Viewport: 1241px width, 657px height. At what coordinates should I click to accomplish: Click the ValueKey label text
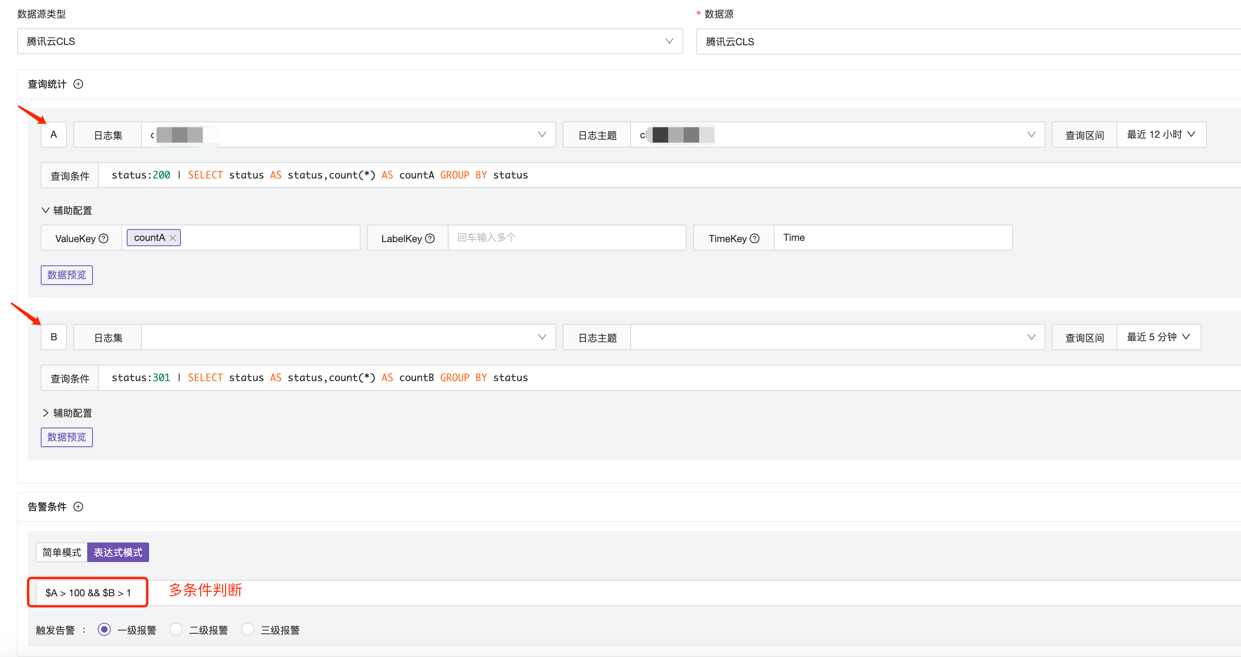[75, 238]
